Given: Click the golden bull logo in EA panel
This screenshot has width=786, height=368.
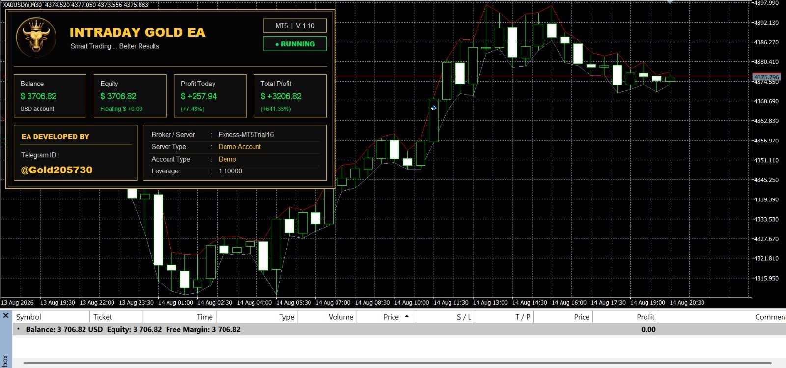Looking at the screenshot, I should [x=36, y=37].
